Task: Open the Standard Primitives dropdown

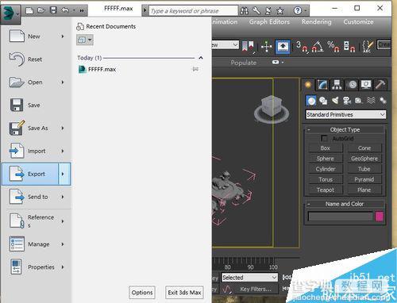Action: click(x=345, y=114)
